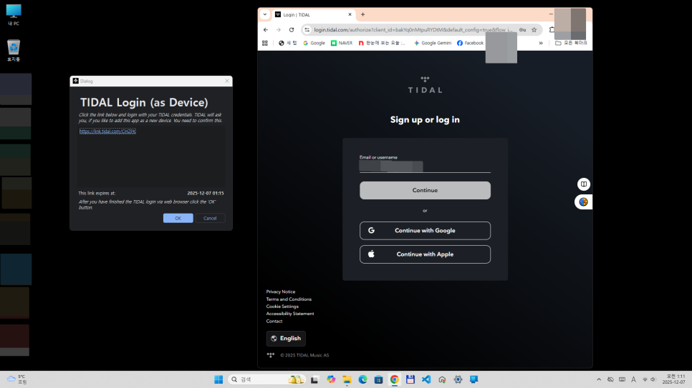Expand hidden system tray icons chevron
The width and height of the screenshot is (692, 388).
tap(599, 379)
